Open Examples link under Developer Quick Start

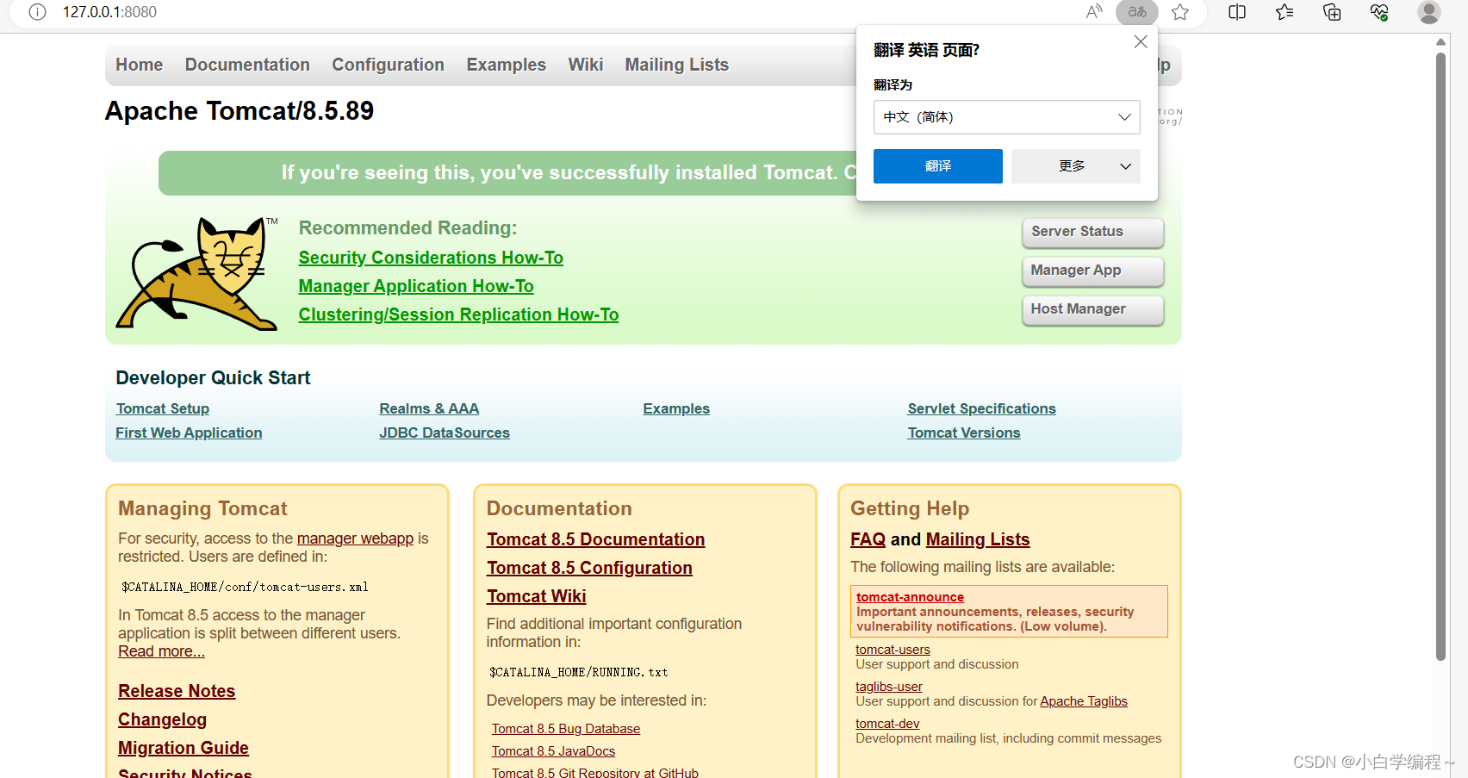676,408
